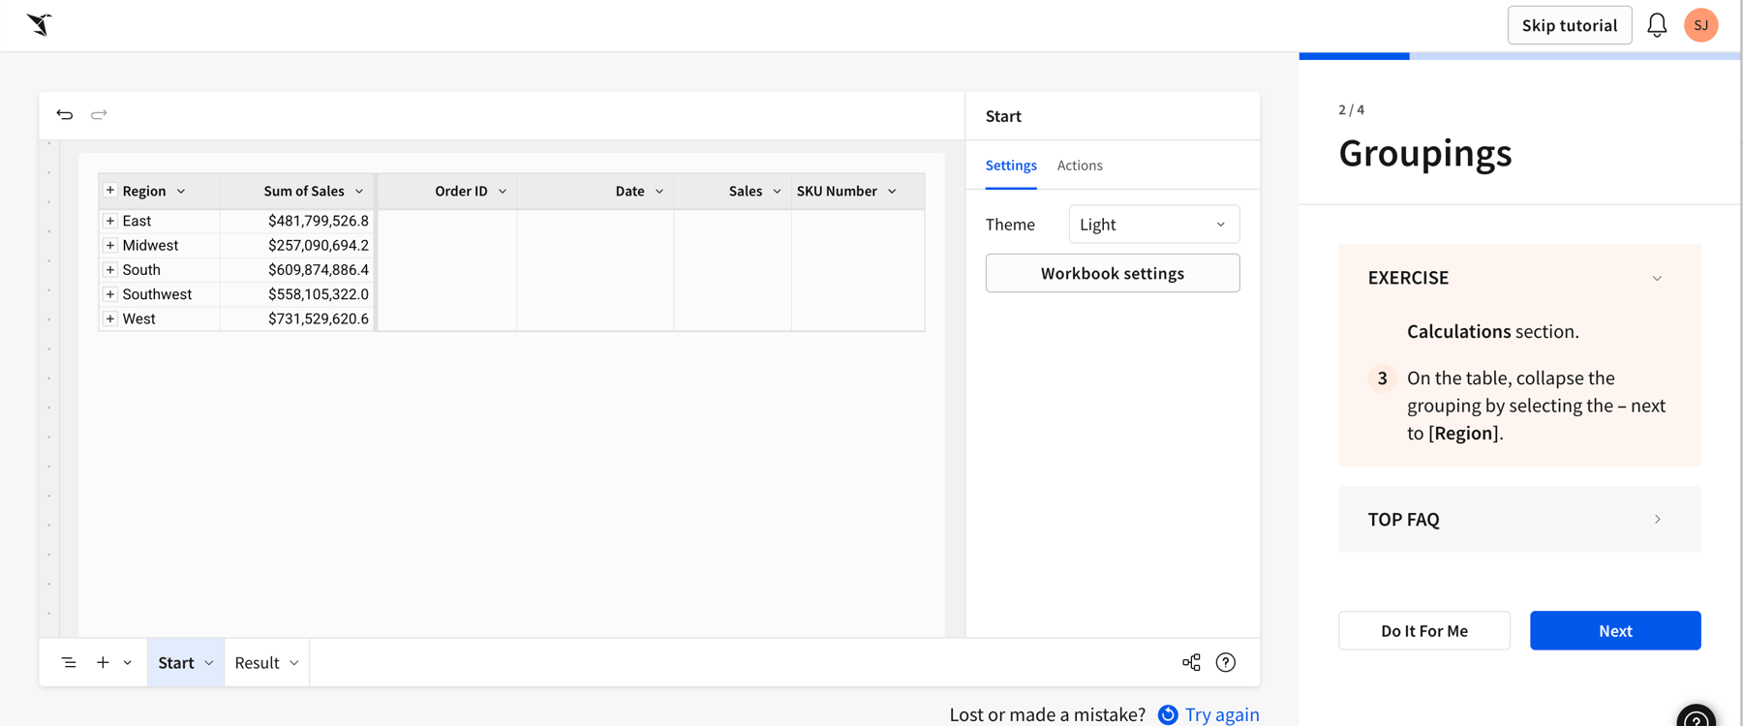The height and width of the screenshot is (726, 1743).
Task: Open the Sales column menu
Action: 777,192
